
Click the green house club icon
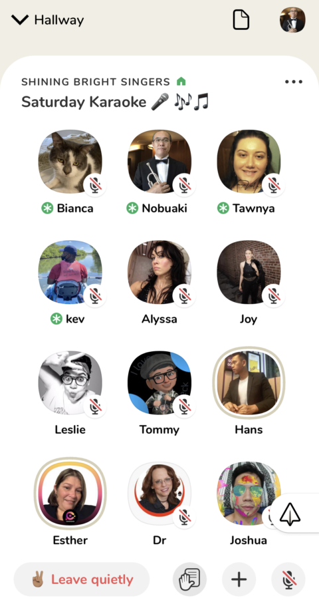[x=181, y=81]
